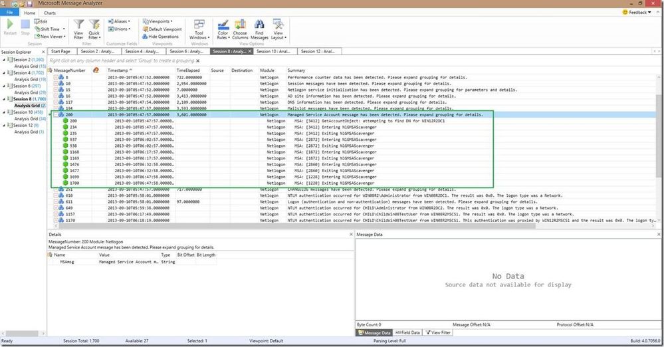Collapse Session 2 in Session Explorer

(4, 60)
